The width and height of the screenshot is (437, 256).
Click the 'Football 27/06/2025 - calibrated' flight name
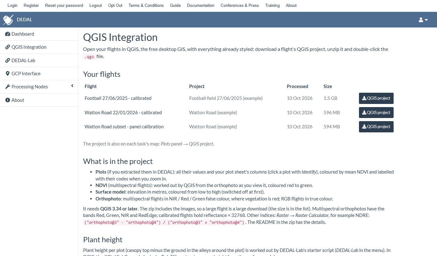pyautogui.click(x=118, y=98)
